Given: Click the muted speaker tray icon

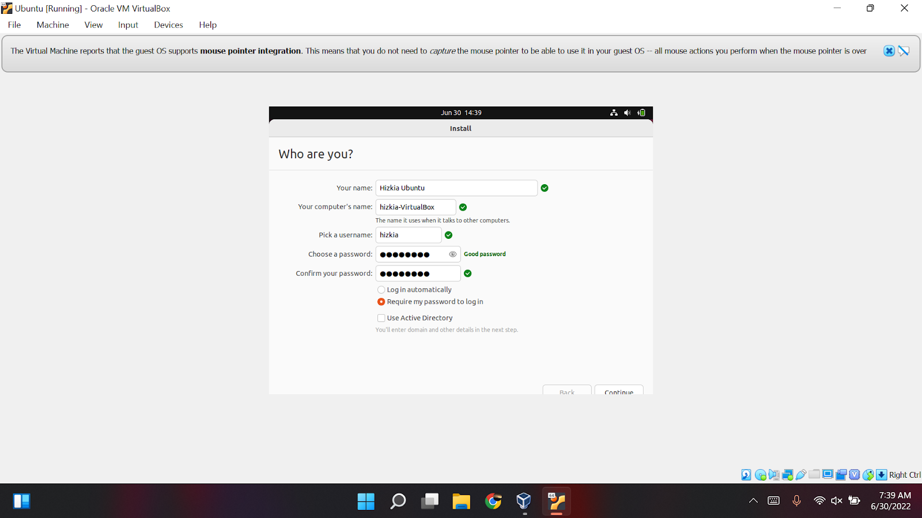Looking at the screenshot, I should 837,501.
